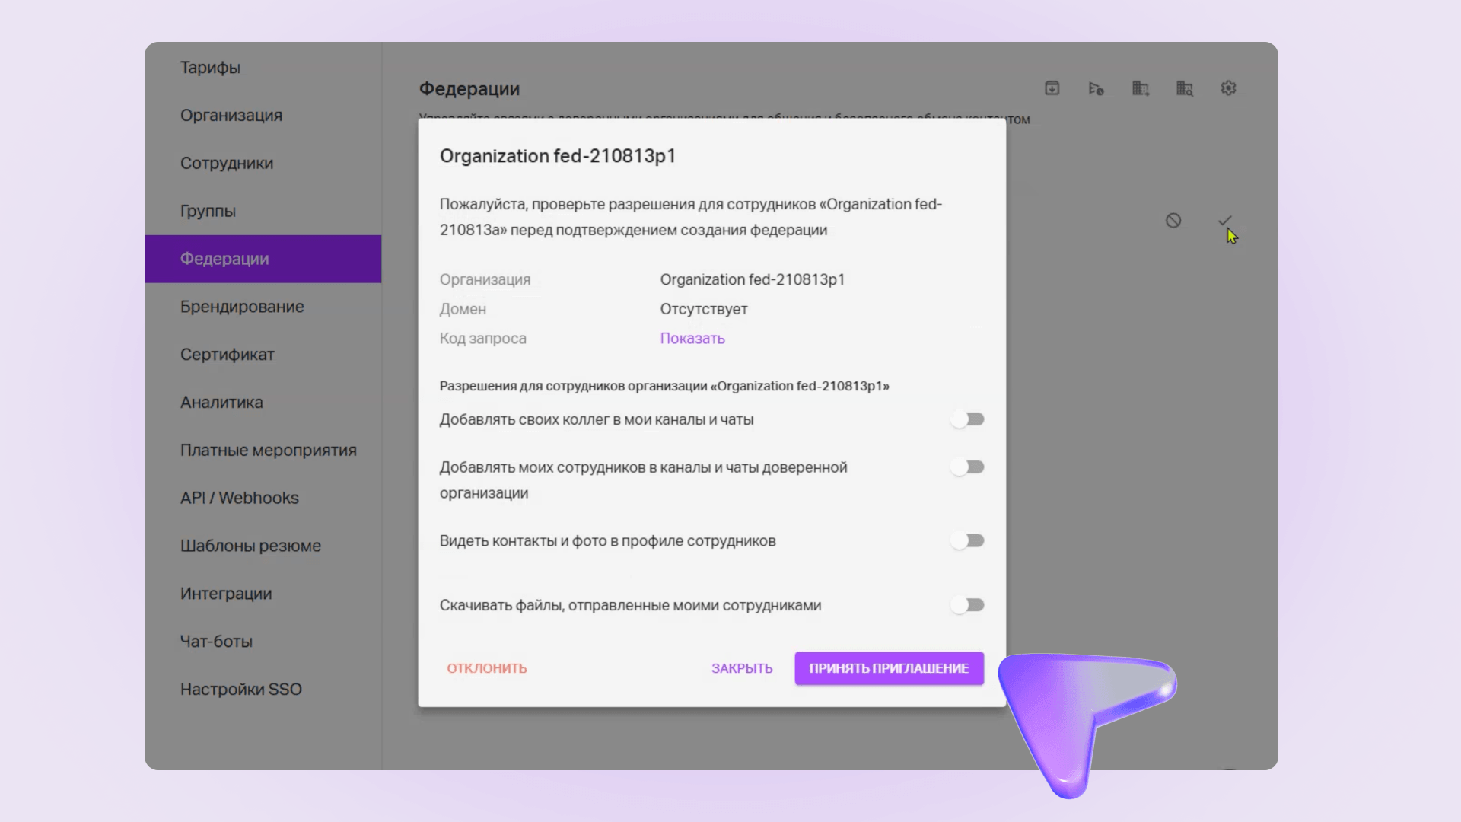Click the ПРИНЯТЬ ПРИГЛАШЕНИЕ button

889,668
